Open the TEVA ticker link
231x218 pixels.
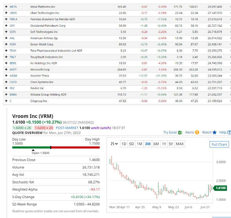[13, 51]
